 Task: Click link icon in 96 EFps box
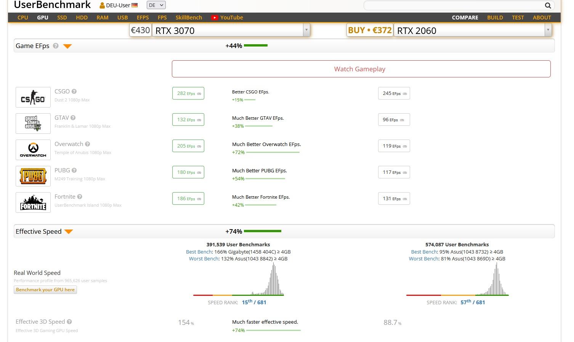coord(402,120)
